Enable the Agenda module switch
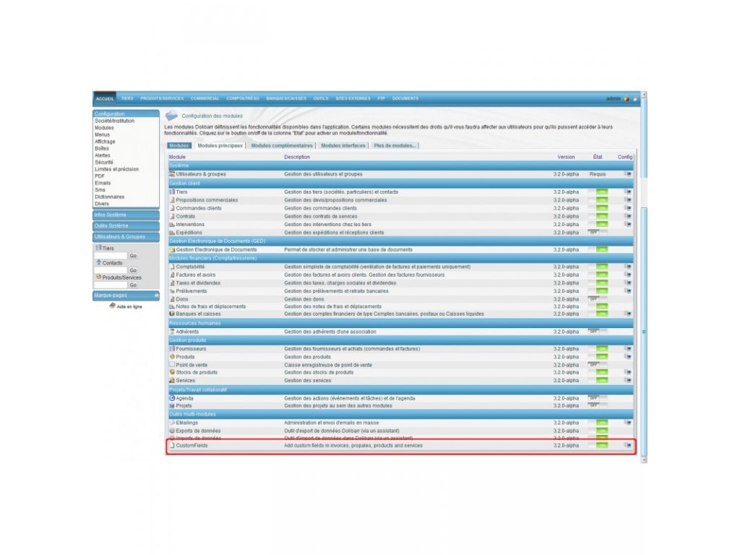This screenshot has height=555, width=740. [x=598, y=398]
